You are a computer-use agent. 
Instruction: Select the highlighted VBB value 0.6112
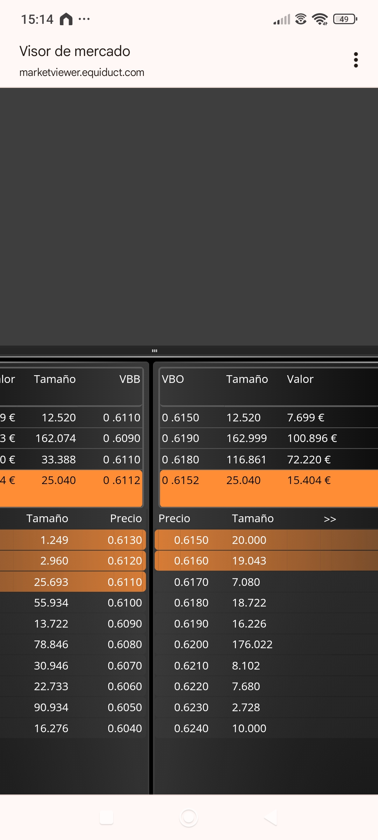[121, 480]
